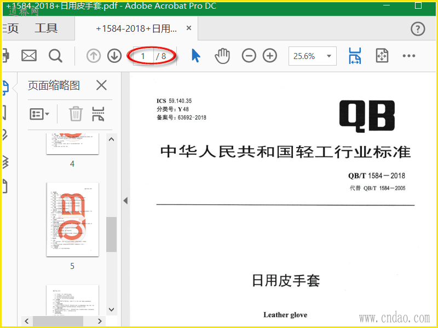Open the Find text magnifier icon
The height and width of the screenshot is (328, 438).
pos(55,56)
